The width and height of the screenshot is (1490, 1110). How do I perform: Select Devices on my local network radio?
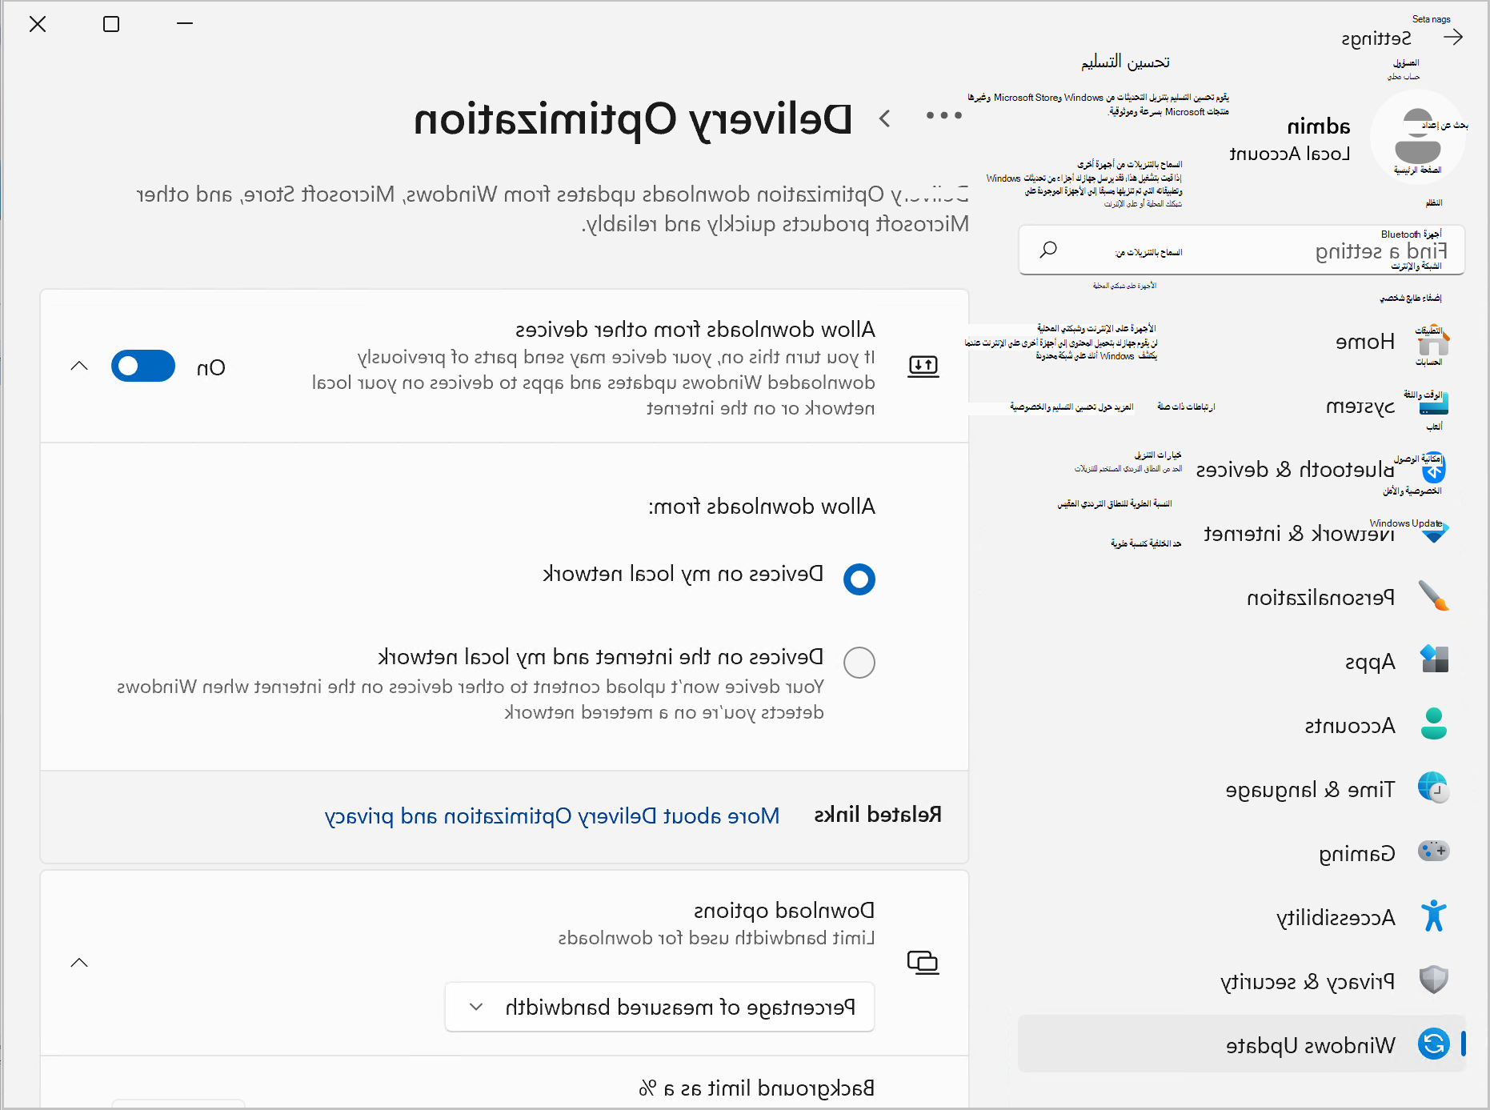coord(859,579)
